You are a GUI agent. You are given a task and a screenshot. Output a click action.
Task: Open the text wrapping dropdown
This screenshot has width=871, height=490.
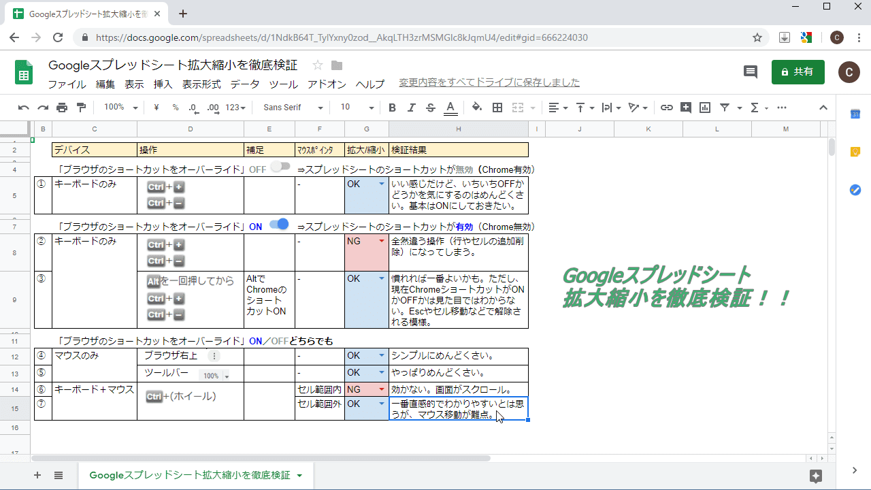pyautogui.click(x=611, y=108)
